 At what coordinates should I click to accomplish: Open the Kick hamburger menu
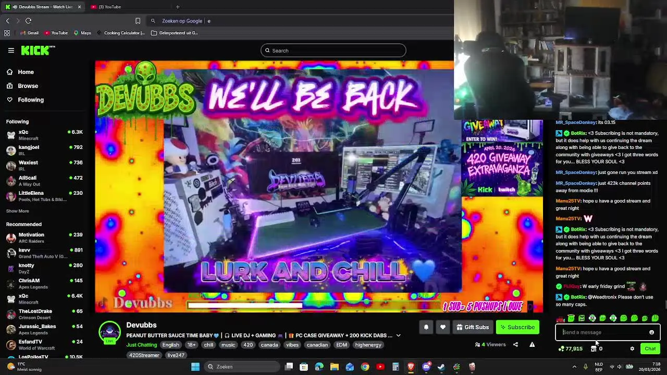(x=11, y=51)
